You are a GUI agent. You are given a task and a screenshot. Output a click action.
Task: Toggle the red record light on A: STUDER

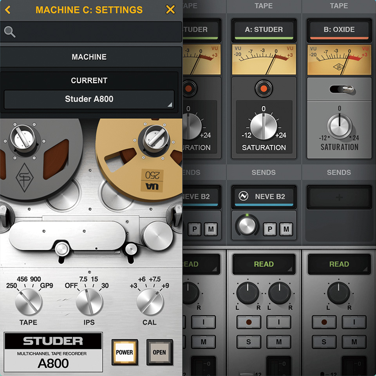pyautogui.click(x=264, y=89)
